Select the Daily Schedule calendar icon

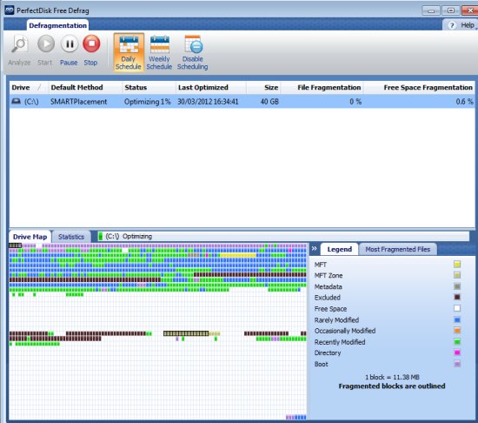(x=129, y=45)
